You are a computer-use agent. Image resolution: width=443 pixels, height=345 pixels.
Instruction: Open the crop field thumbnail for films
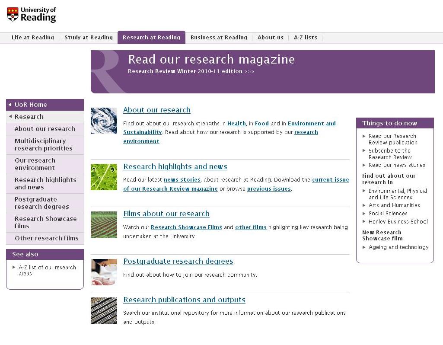[104, 225]
